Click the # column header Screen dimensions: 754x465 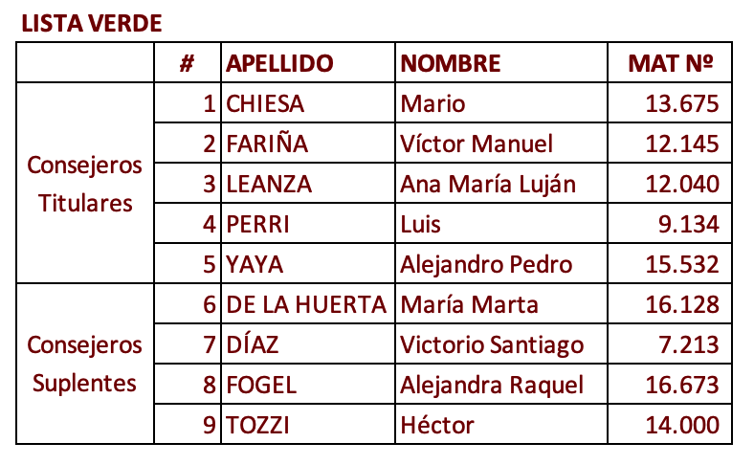coord(187,63)
